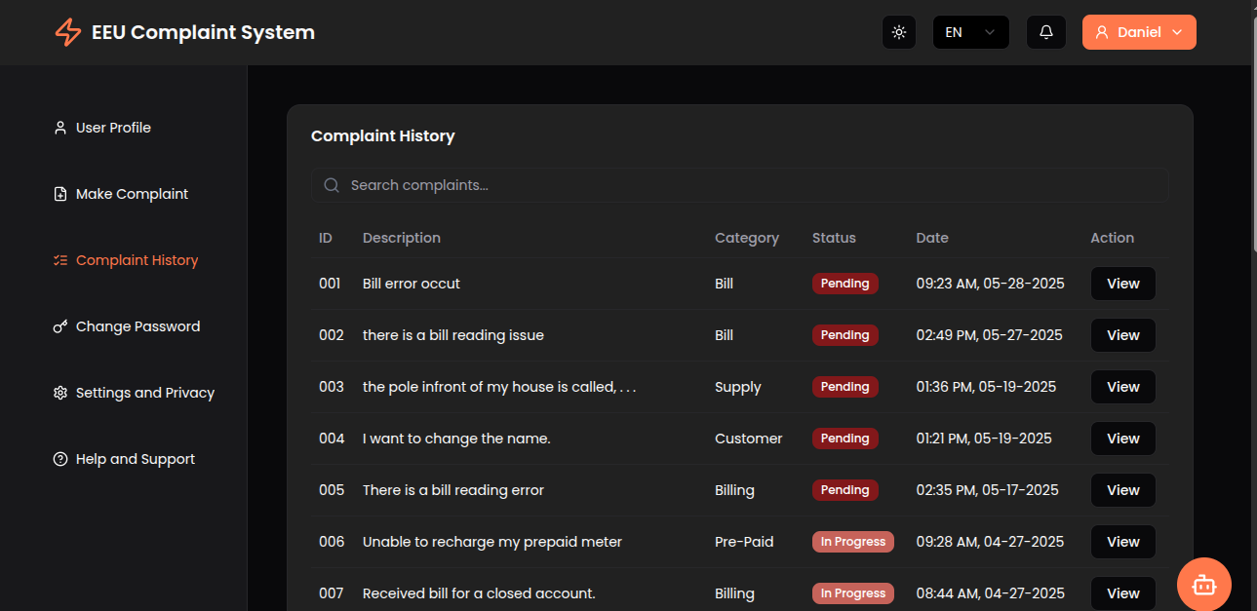This screenshot has height=611, width=1257.
Task: Select the Change Password key icon
Action: [59, 325]
